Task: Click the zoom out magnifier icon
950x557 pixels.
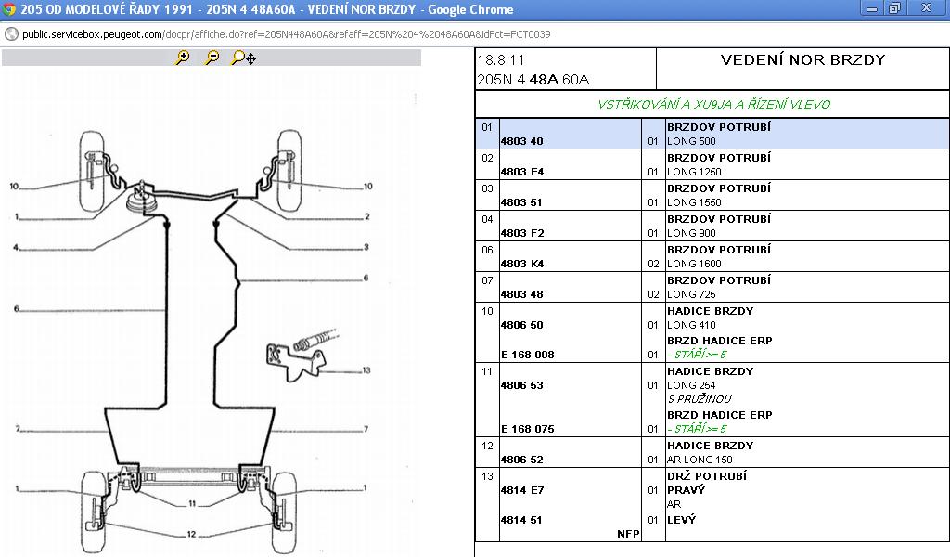Action: [212, 58]
